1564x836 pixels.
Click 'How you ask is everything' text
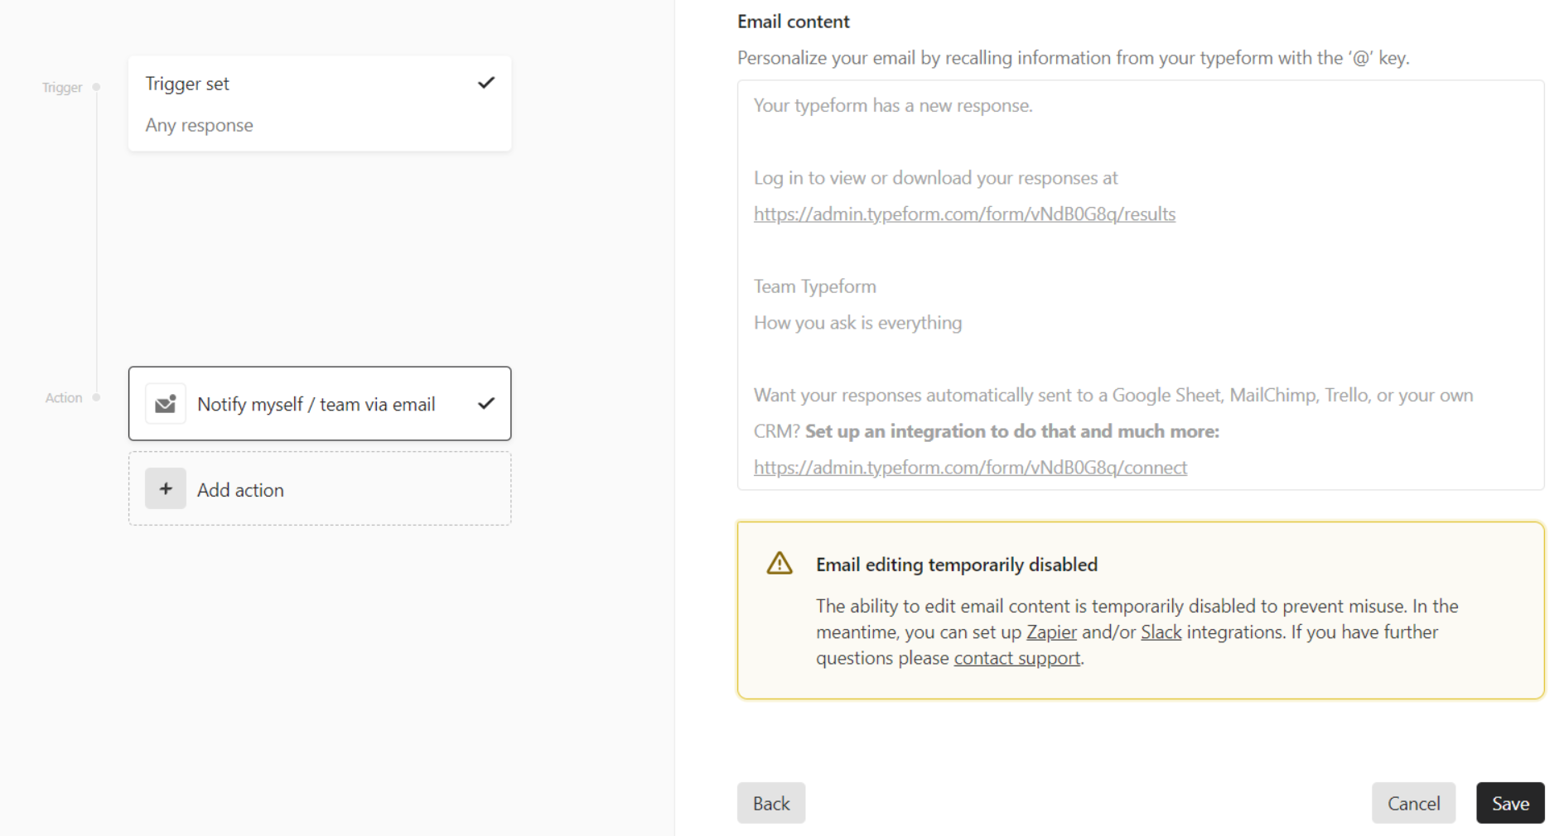tap(858, 323)
